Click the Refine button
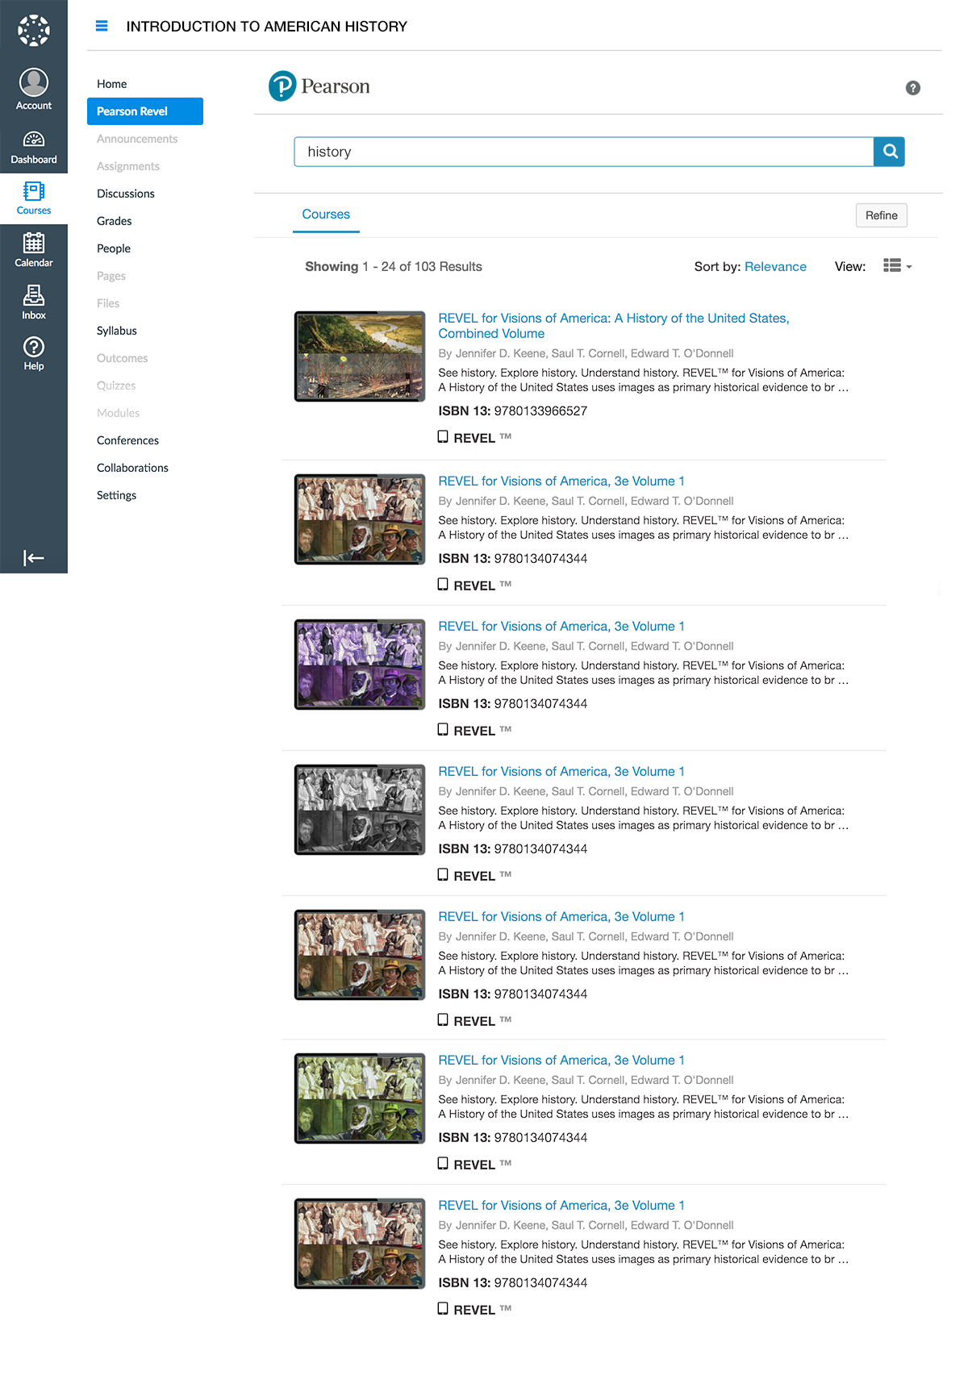 coord(882,215)
